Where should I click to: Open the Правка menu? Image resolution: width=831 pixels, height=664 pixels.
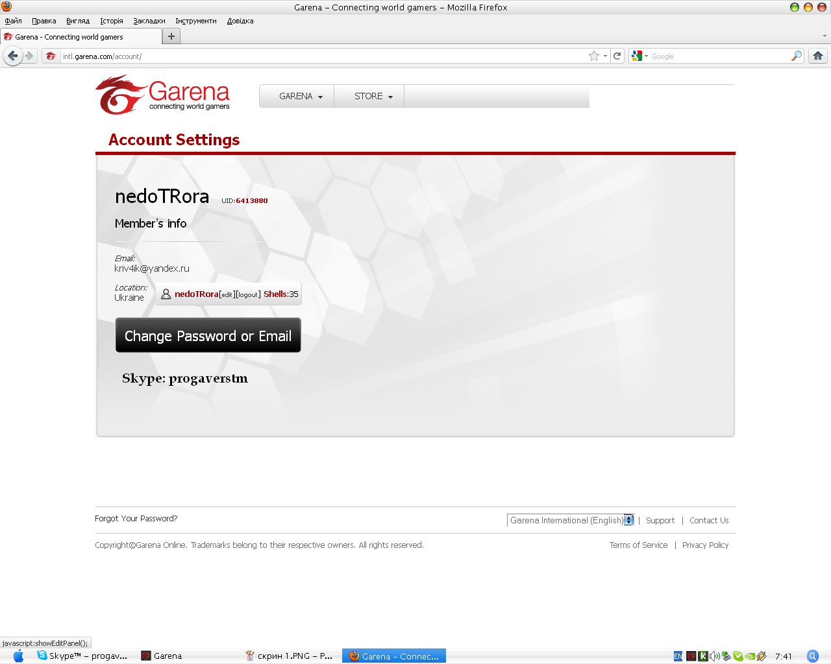tap(44, 21)
